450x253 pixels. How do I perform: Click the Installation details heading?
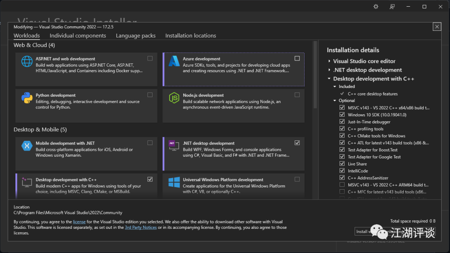353,50
